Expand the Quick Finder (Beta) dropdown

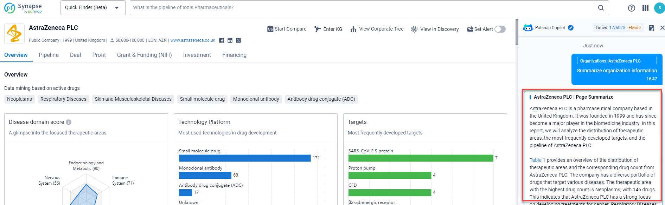click(x=93, y=8)
